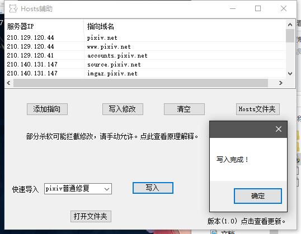Select the row for pixiv.net
Image resolution: width=301 pixels, height=234 pixels.
(145, 37)
